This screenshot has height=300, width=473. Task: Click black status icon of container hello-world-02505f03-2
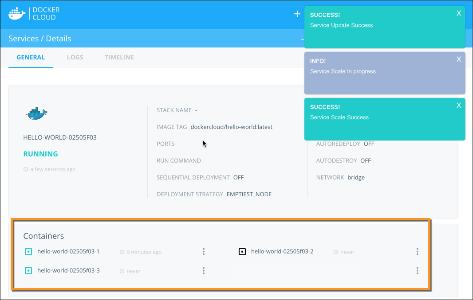(x=242, y=252)
